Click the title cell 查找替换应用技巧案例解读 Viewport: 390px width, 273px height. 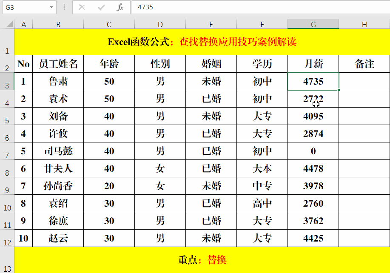202,42
